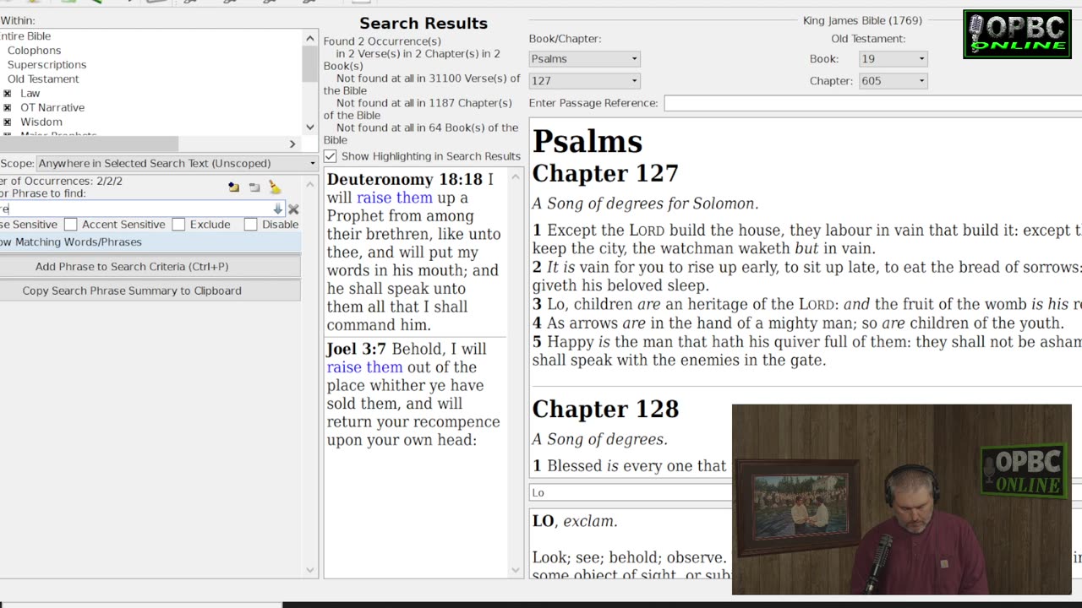Select Superscriptions in the tree
1082x608 pixels.
point(46,65)
